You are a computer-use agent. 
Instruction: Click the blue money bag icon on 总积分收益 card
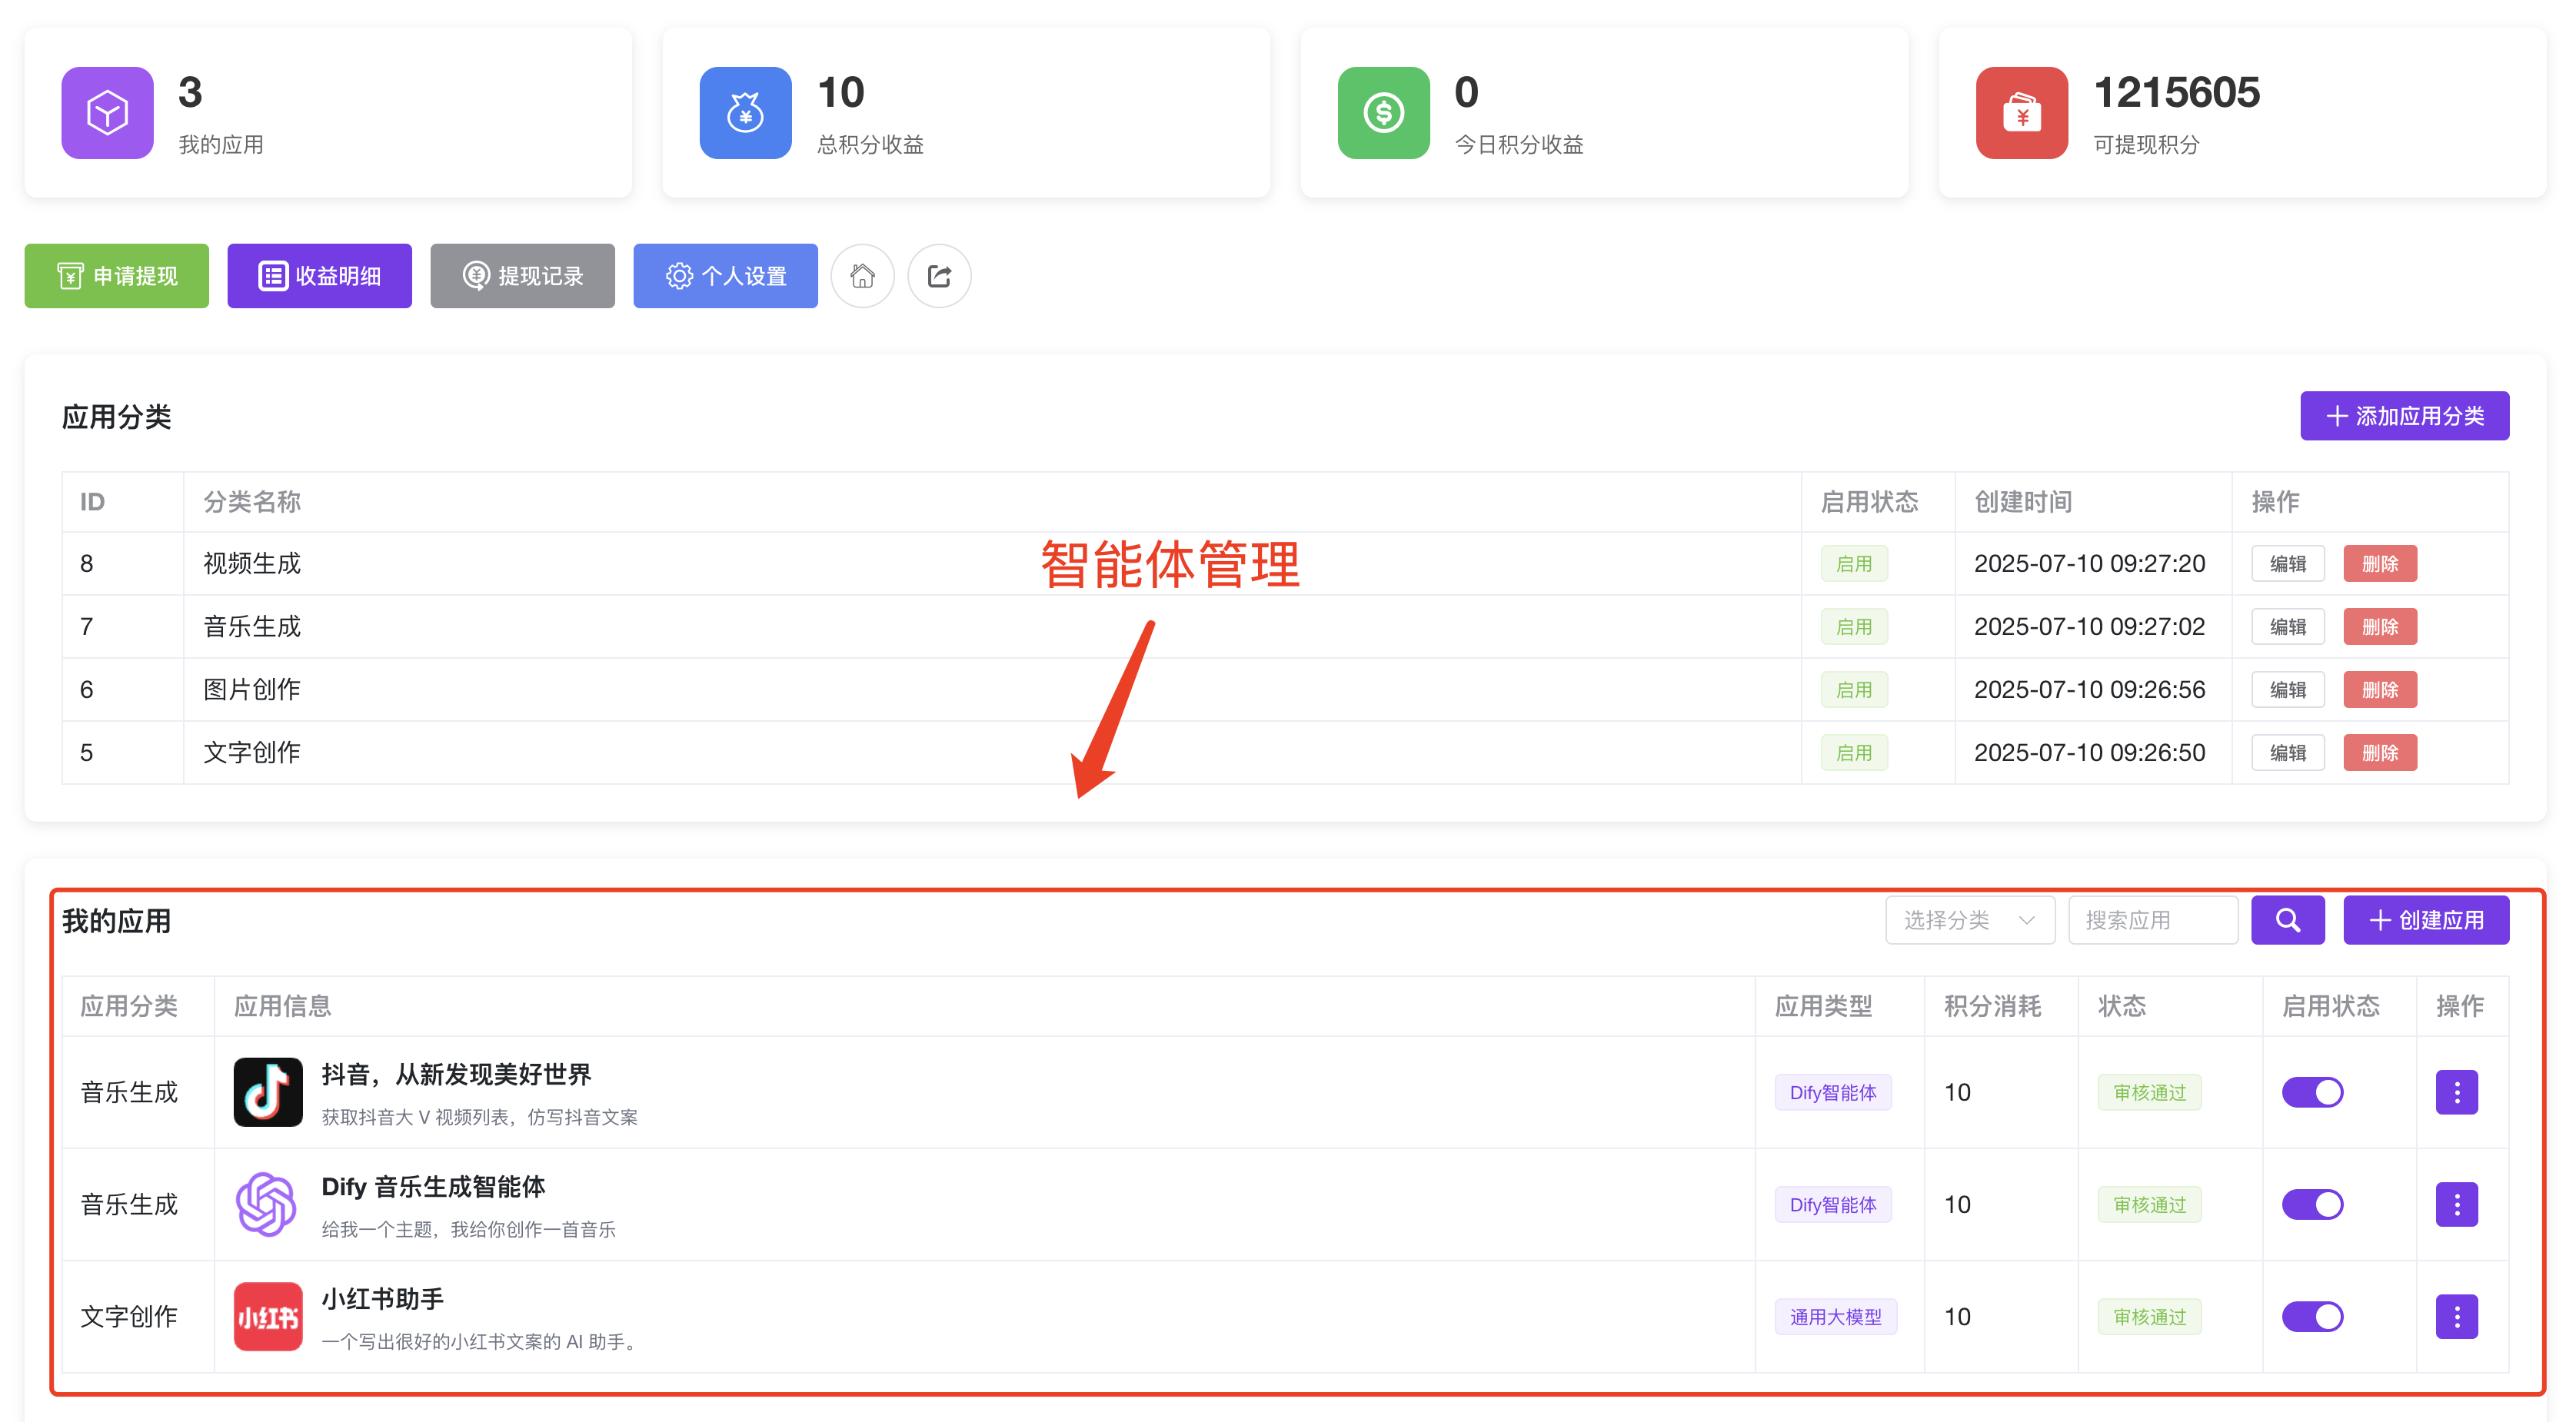coord(744,113)
